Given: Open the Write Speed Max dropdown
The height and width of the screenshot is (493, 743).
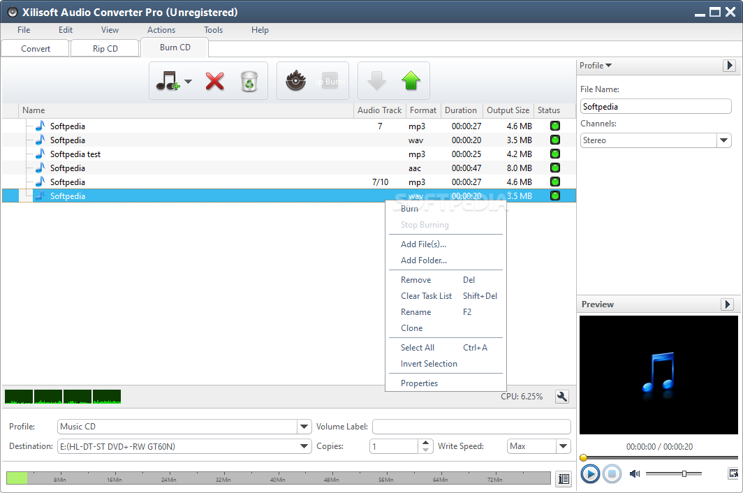Looking at the screenshot, I should (563, 446).
